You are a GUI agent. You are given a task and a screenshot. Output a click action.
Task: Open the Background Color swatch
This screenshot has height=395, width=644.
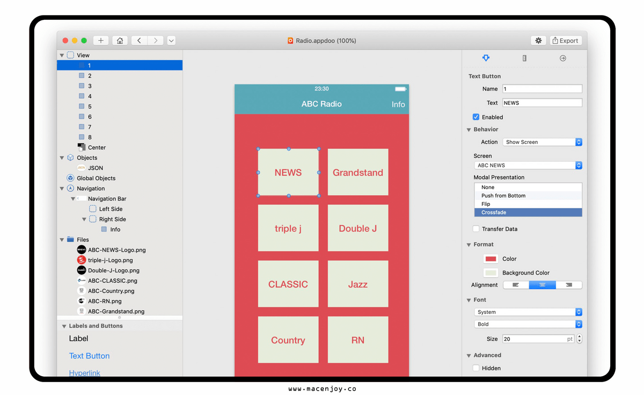point(491,272)
